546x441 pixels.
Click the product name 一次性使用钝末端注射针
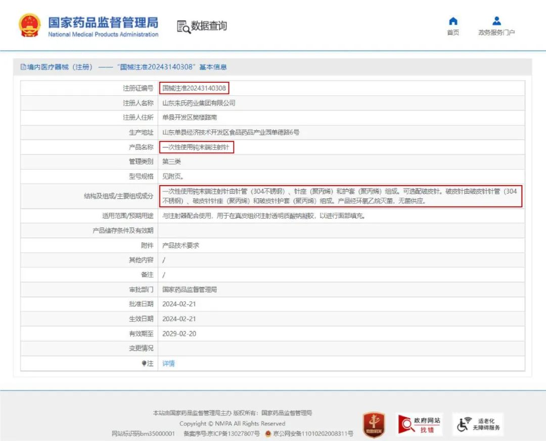[197, 147]
